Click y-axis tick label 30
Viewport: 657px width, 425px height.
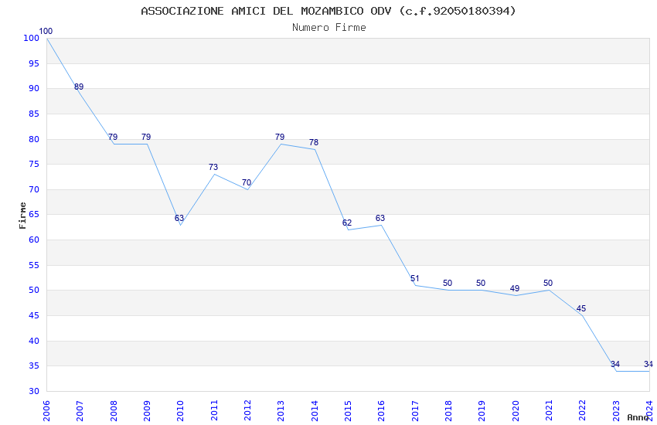pos(34,392)
